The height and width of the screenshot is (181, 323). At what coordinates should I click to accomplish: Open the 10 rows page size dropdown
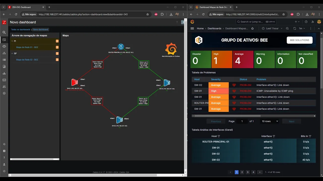pyautogui.click(x=270, y=121)
